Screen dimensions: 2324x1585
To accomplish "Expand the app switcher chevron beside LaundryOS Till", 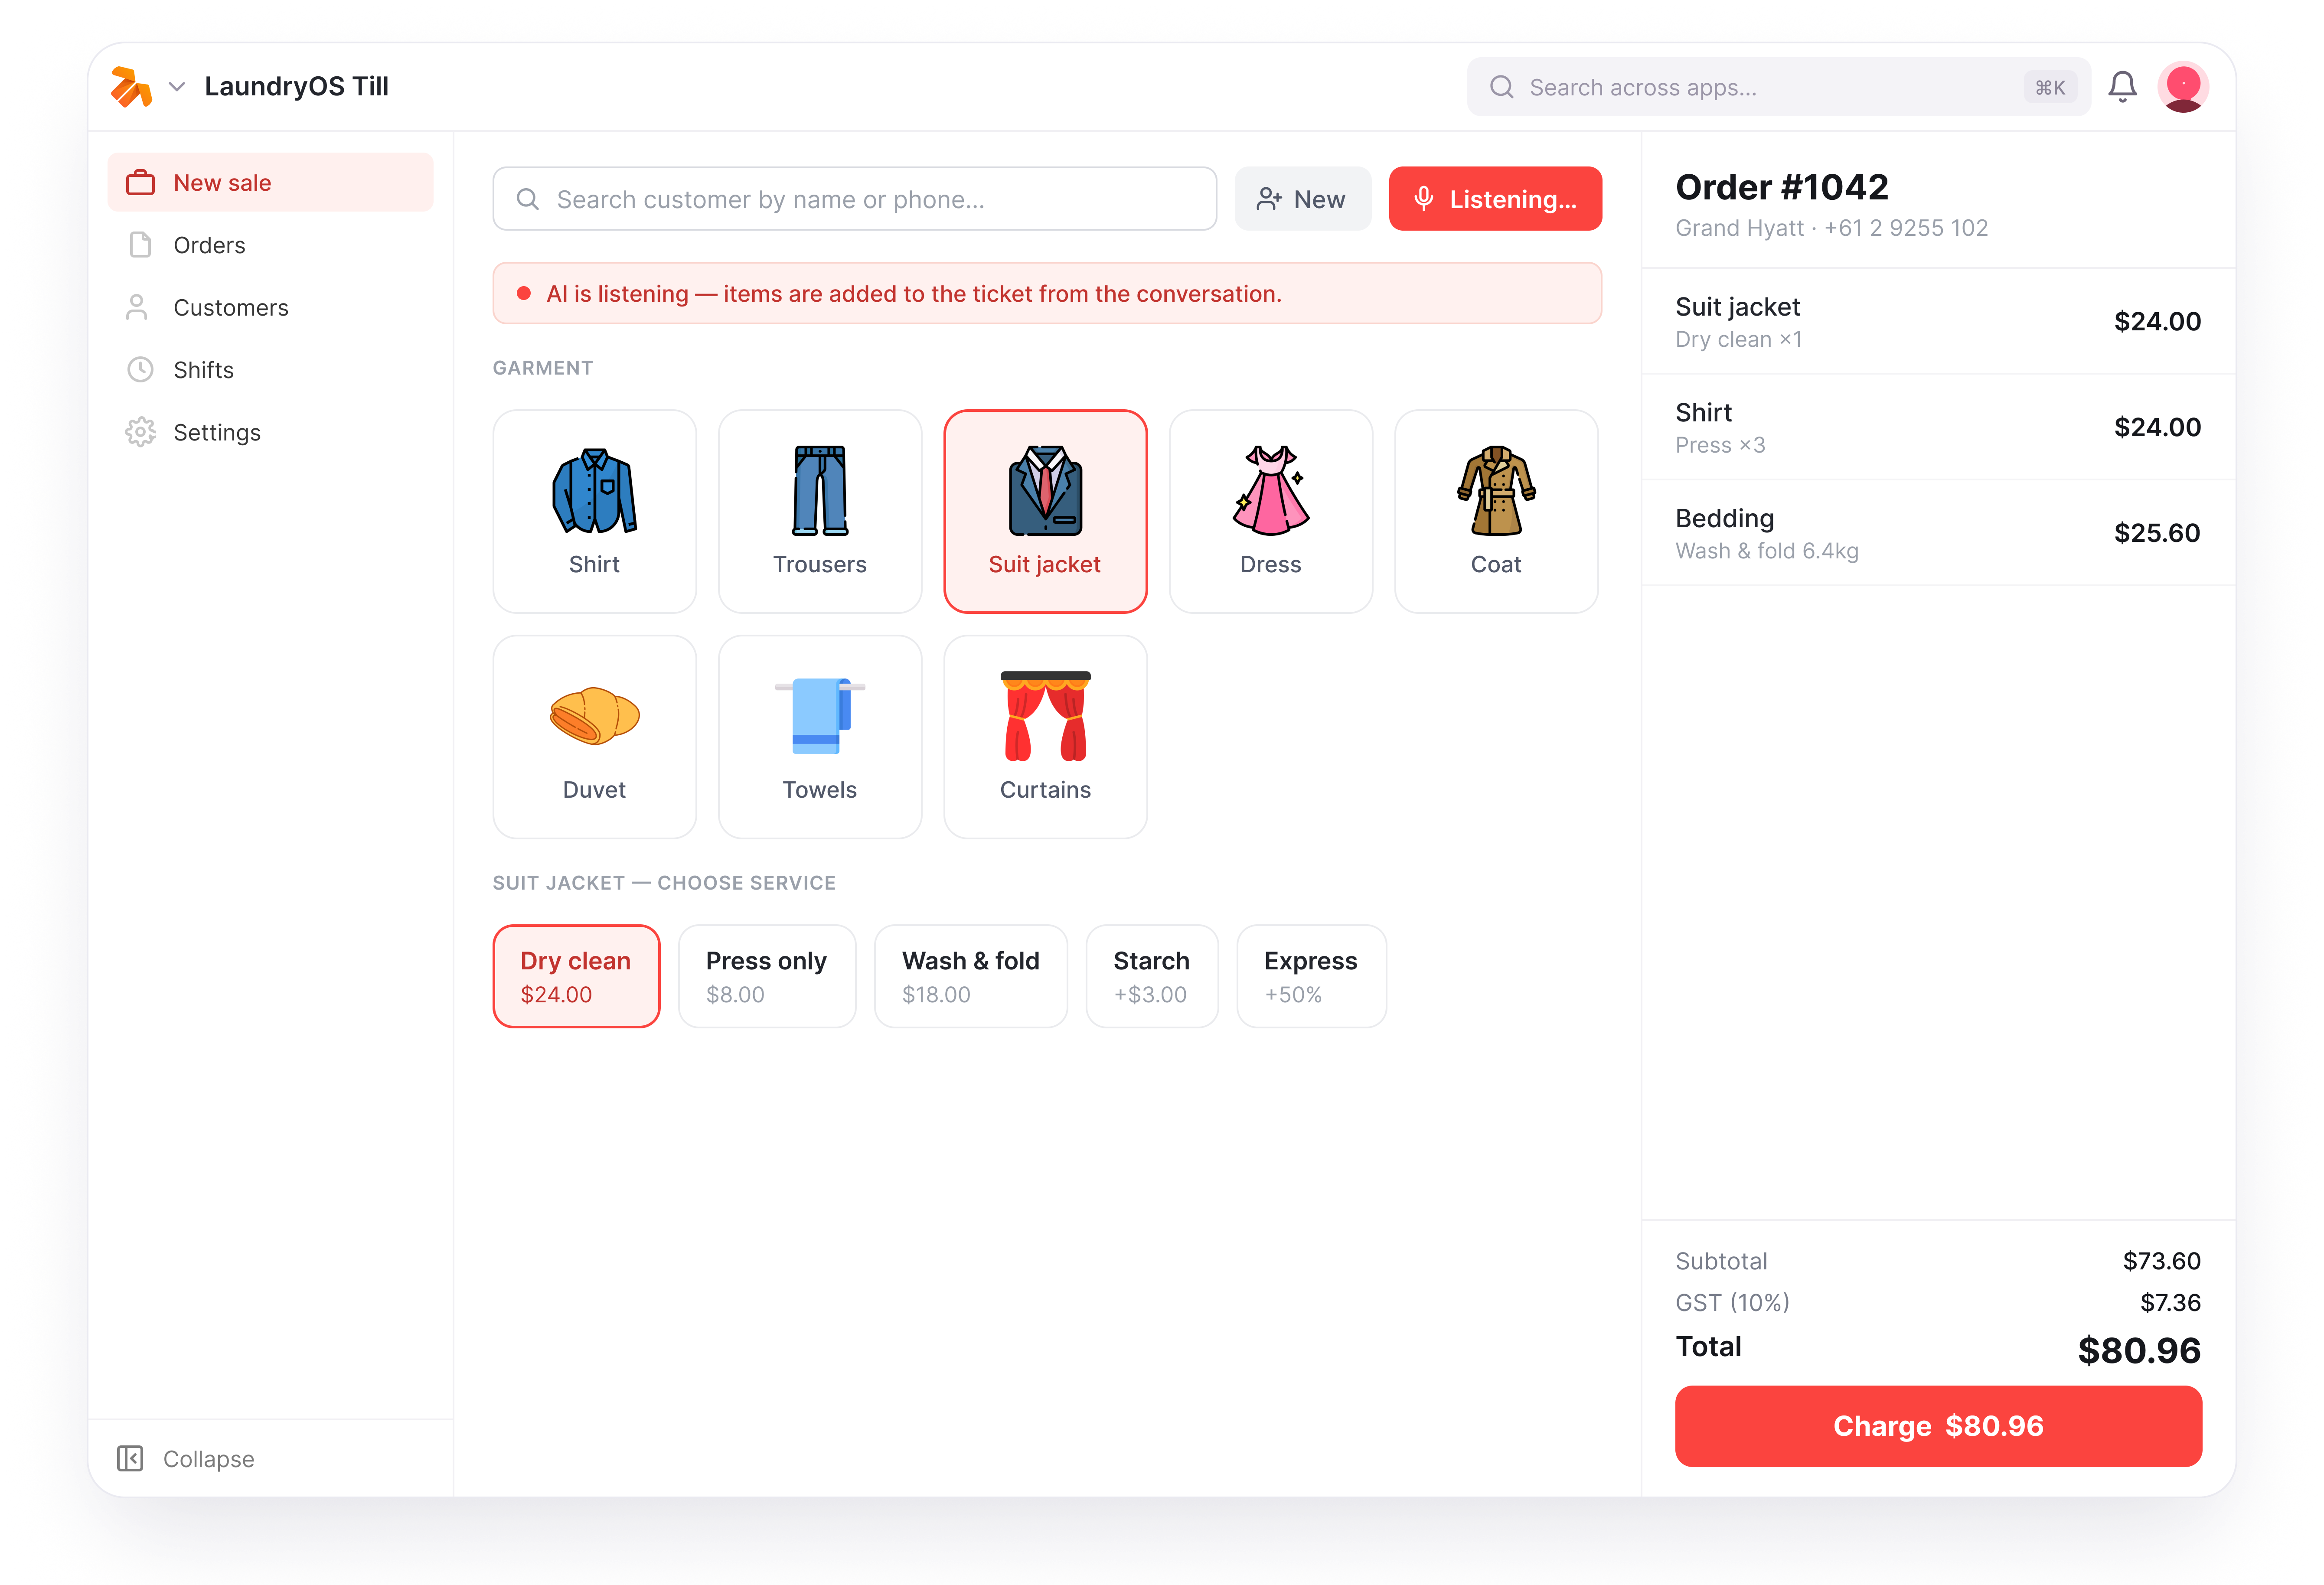I will [177, 87].
